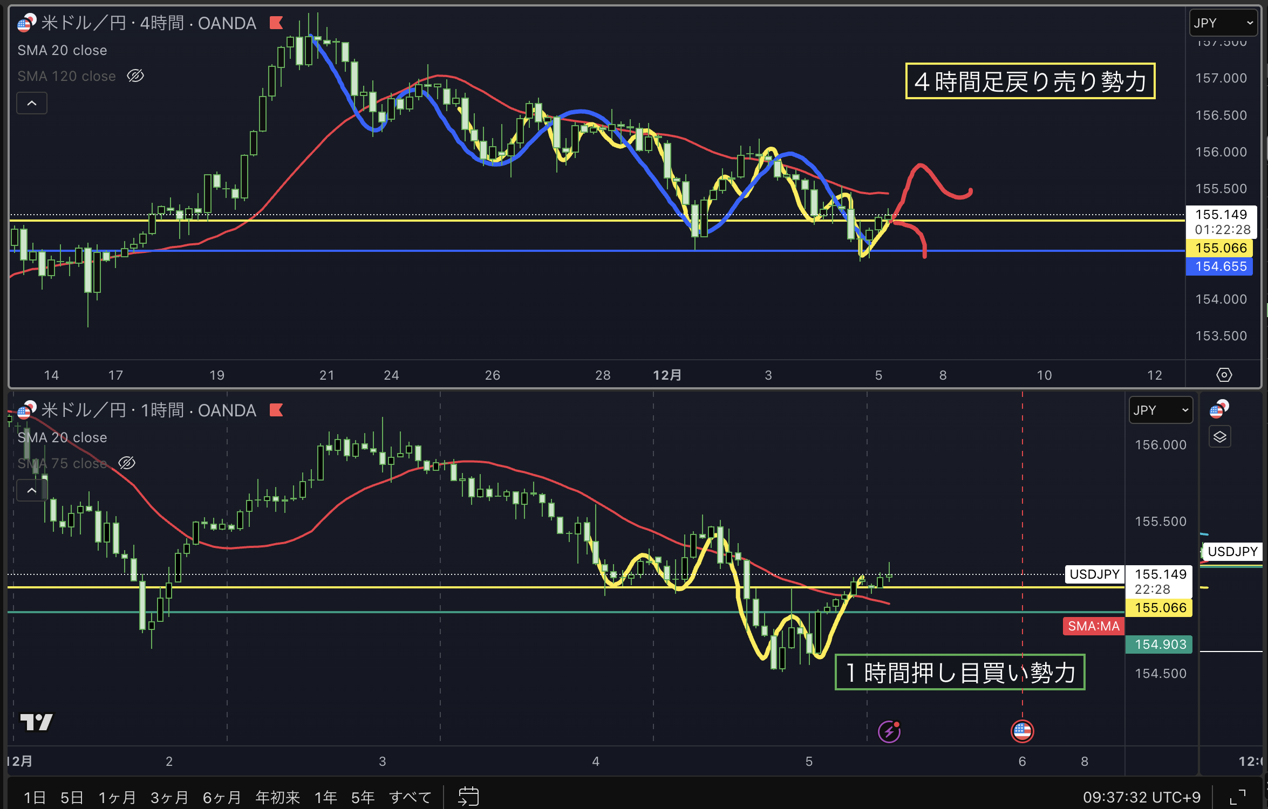
Task: Select the 1ヶ月 time range
Action: [117, 797]
